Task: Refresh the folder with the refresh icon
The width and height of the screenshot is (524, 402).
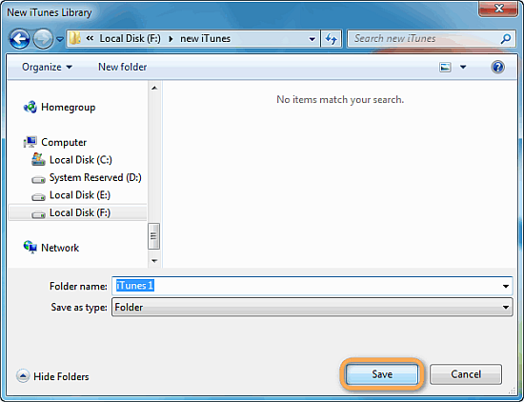Action: (332, 39)
